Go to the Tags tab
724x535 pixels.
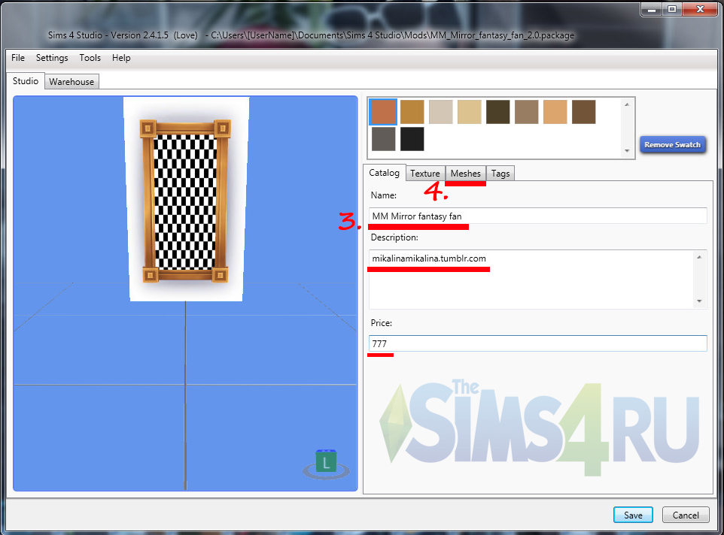[500, 174]
